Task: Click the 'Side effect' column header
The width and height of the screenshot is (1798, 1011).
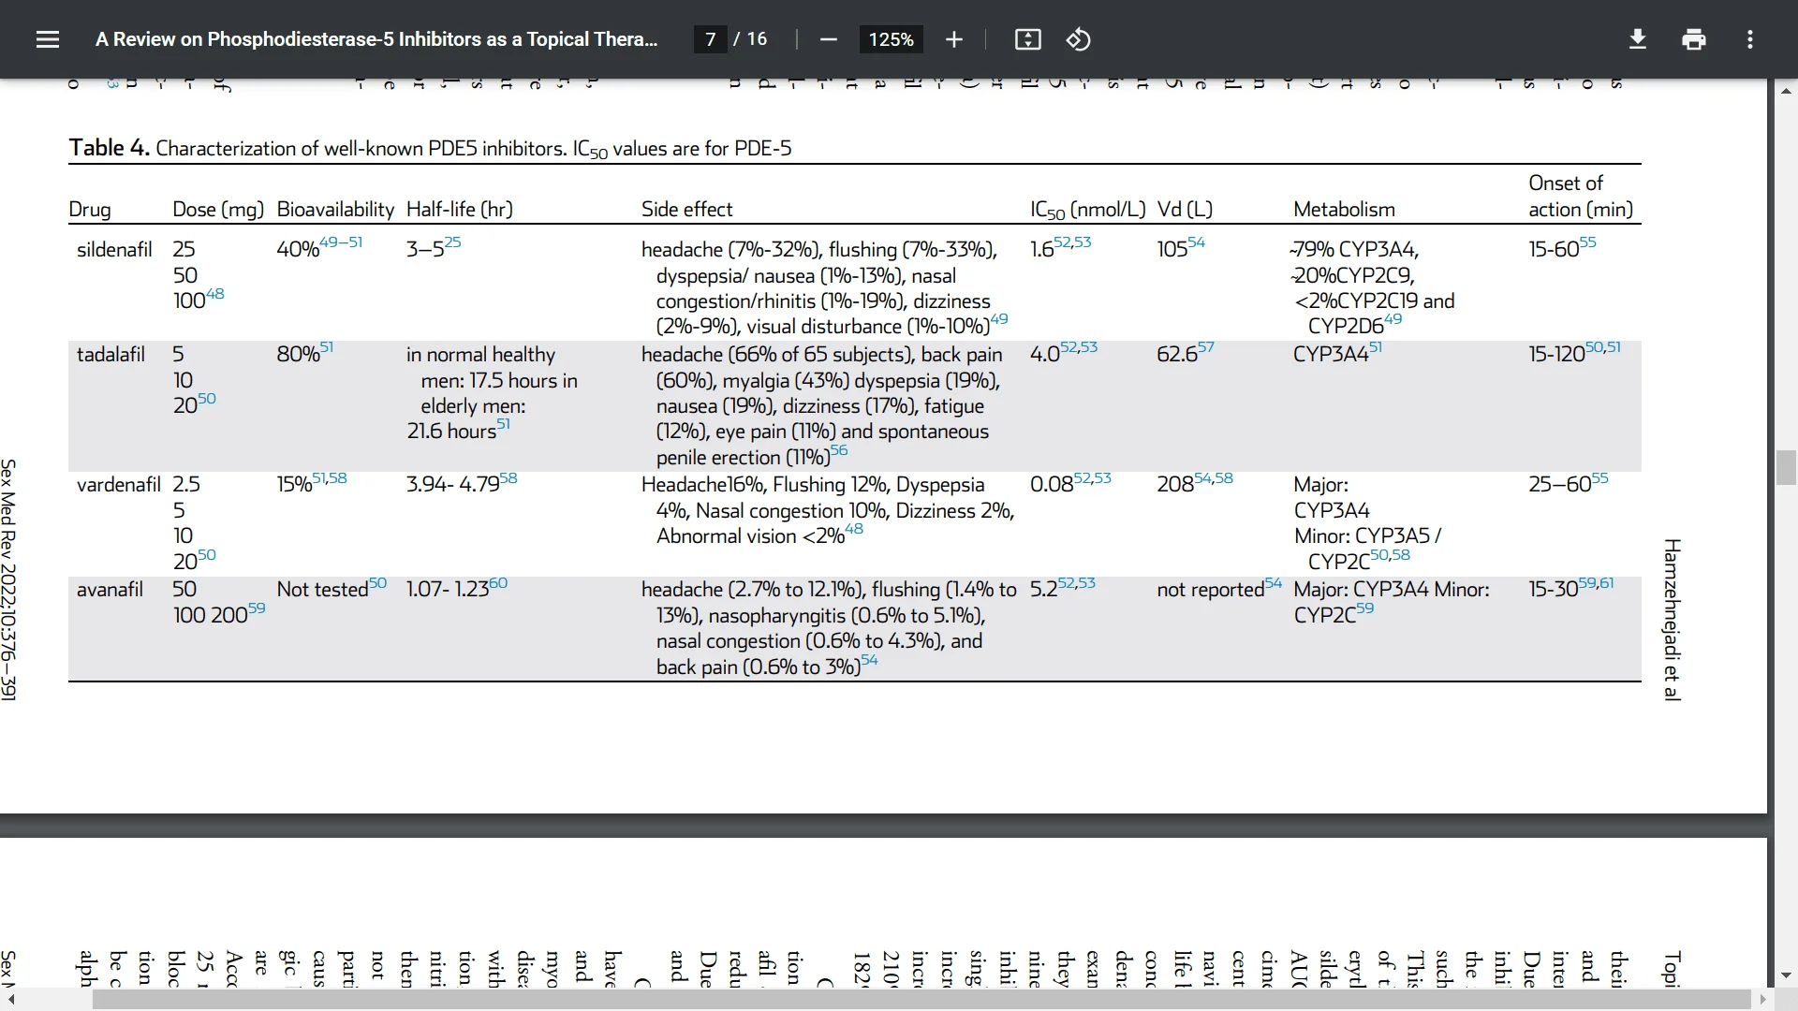Action: click(686, 210)
